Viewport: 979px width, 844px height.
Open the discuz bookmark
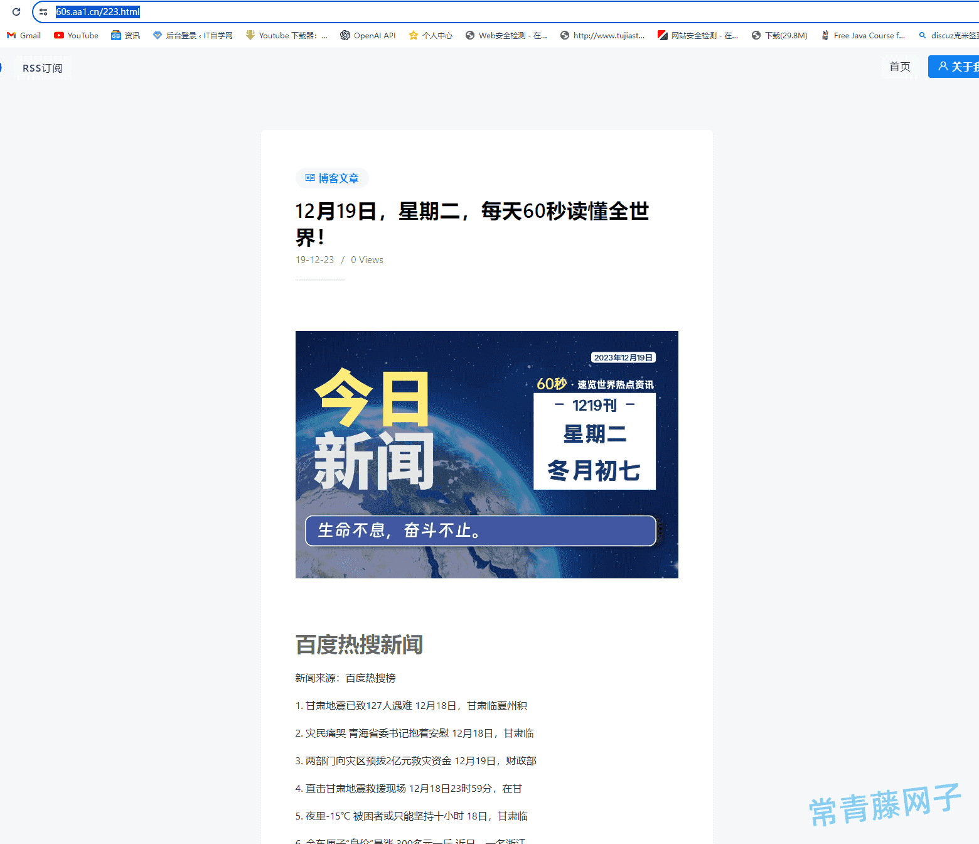pyautogui.click(x=948, y=36)
